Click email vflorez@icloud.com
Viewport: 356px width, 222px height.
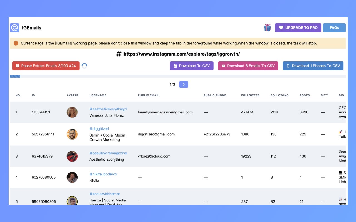coord(154,156)
